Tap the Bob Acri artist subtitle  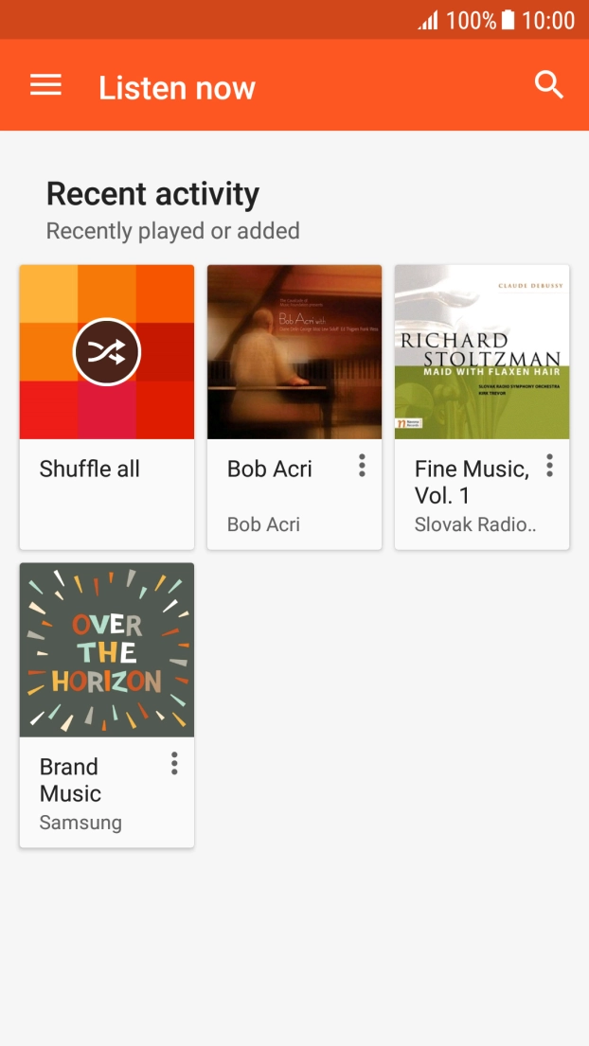263,524
